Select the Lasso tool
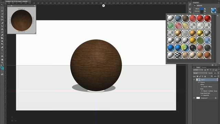The height and width of the screenshot is (124, 220). coord(2,11)
